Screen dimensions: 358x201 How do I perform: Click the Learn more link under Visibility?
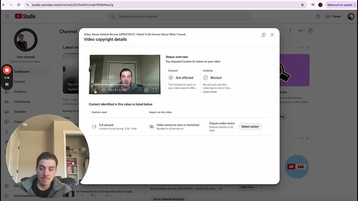point(210,92)
